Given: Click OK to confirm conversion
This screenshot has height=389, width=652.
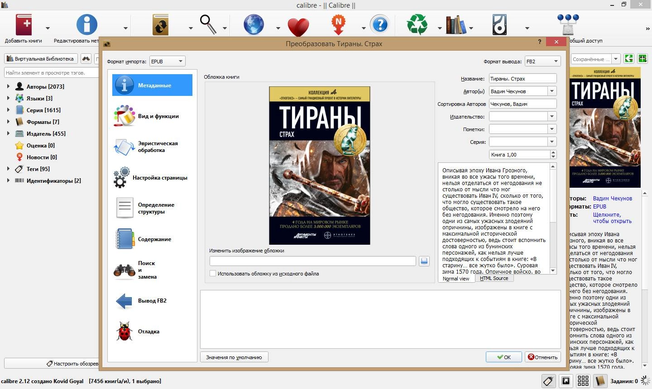Looking at the screenshot, I should (503, 357).
